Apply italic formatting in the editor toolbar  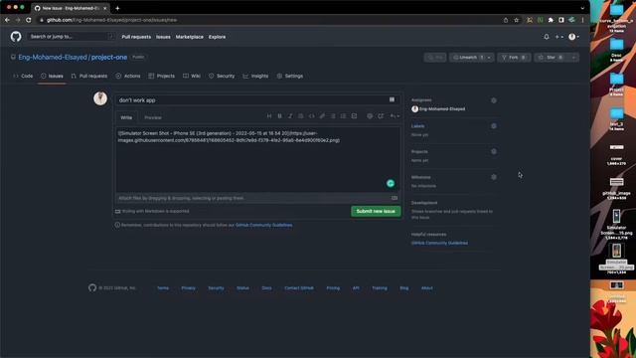point(290,116)
